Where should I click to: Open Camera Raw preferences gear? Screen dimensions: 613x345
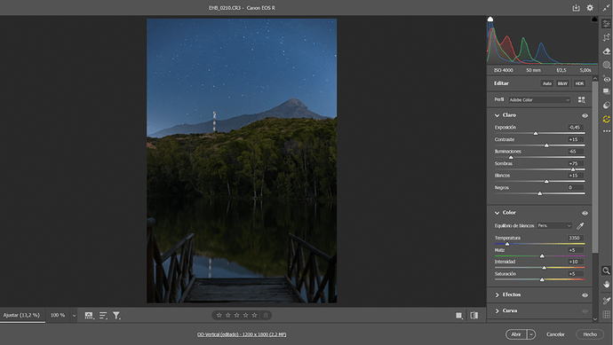point(590,8)
